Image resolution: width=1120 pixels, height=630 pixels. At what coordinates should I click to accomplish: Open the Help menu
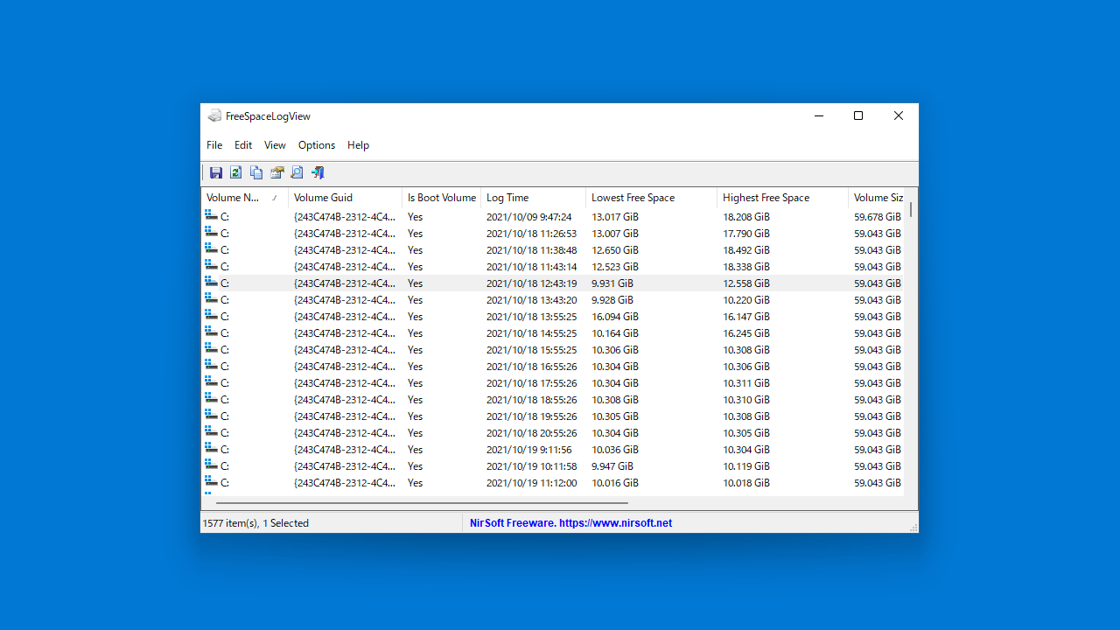point(358,145)
